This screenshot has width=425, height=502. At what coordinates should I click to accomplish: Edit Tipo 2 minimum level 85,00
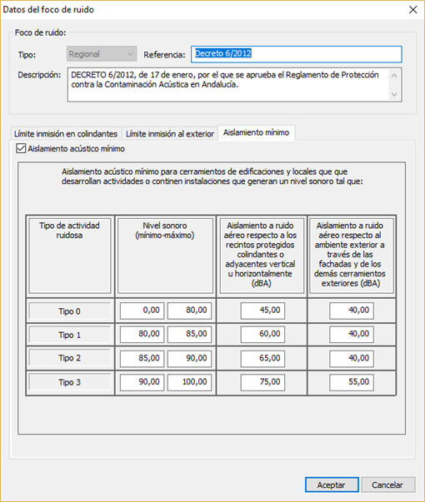point(142,358)
